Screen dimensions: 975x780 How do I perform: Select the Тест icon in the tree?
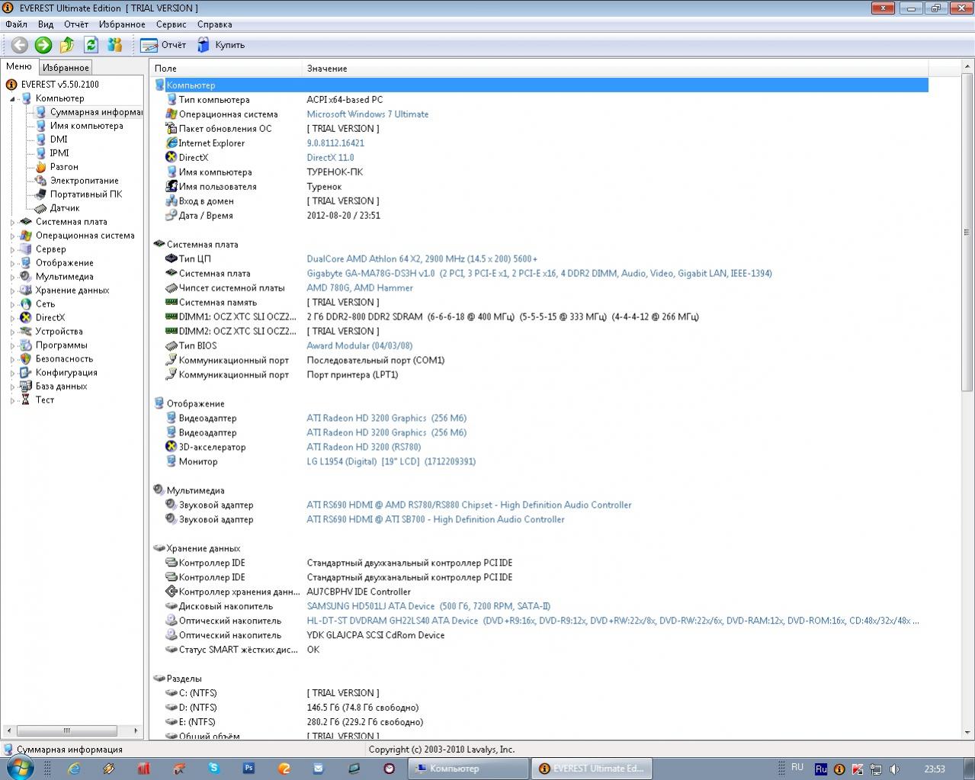pyautogui.click(x=26, y=400)
